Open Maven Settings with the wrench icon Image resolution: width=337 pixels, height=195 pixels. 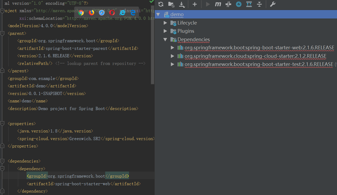click(273, 4)
